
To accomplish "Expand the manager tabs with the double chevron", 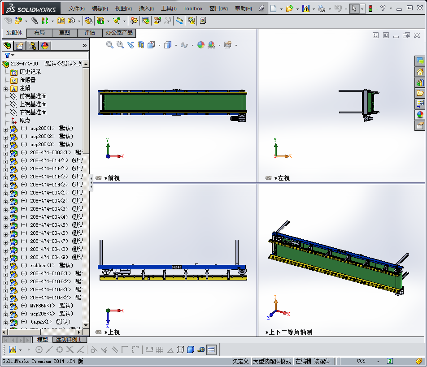I will pos(84,46).
